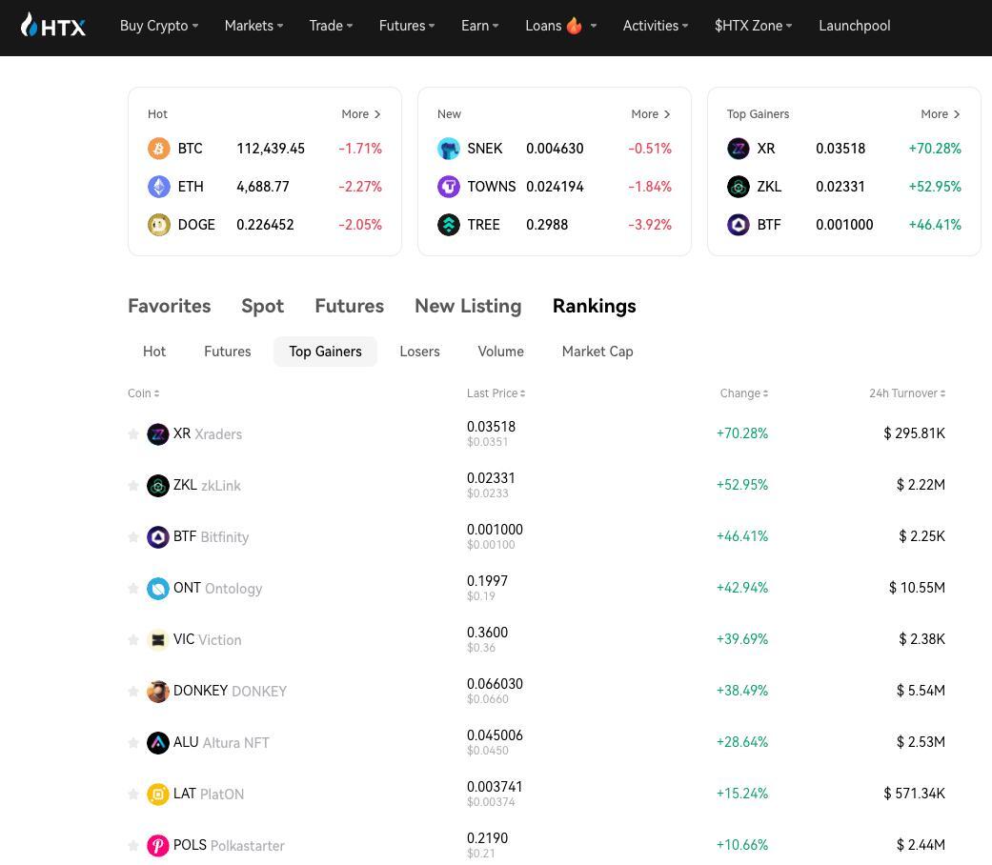The height and width of the screenshot is (865, 992).
Task: Click the ONT +42.94% change value
Action: pos(742,588)
